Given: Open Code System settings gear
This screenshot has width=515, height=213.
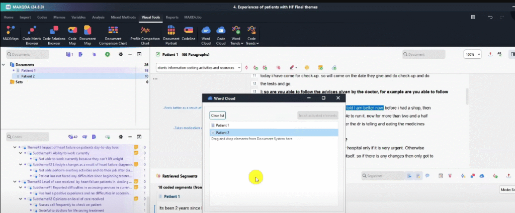Looking at the screenshot, I should click(x=121, y=137).
